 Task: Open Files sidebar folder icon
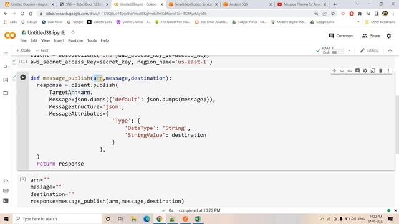pos(6,93)
